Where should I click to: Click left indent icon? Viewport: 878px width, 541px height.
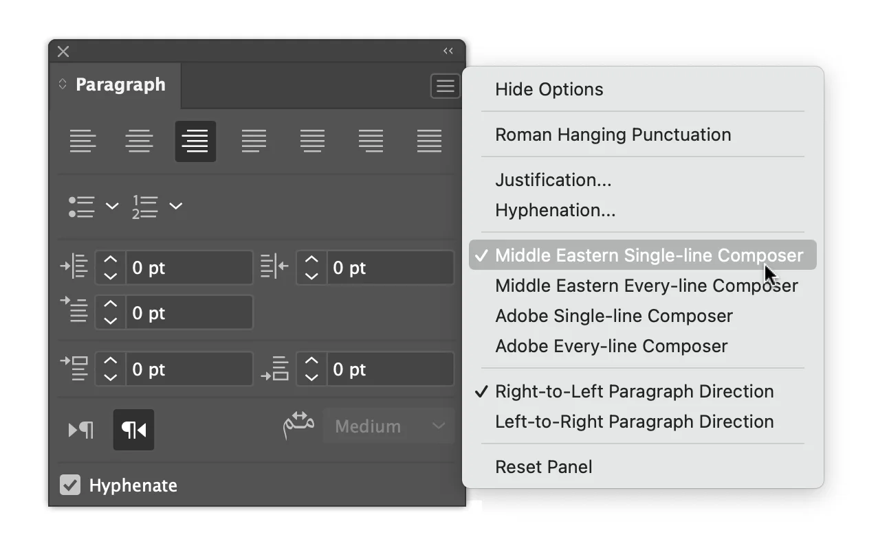75,267
